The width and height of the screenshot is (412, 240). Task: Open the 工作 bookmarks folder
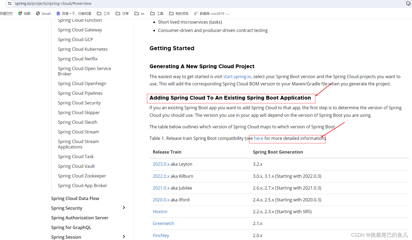pyautogui.click(x=103, y=13)
